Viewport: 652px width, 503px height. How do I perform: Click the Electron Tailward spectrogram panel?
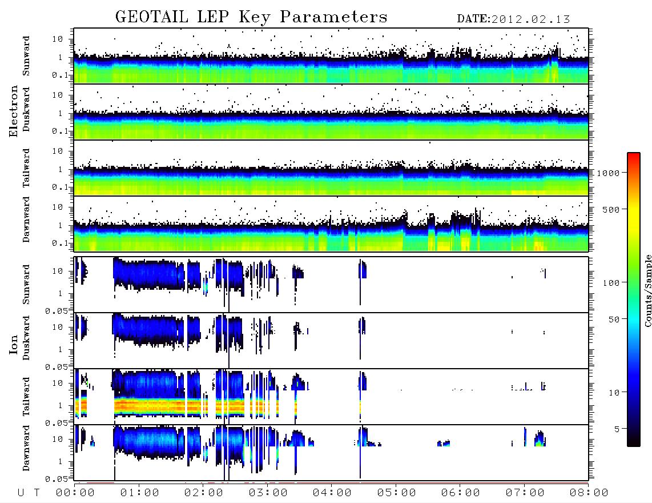click(331, 168)
